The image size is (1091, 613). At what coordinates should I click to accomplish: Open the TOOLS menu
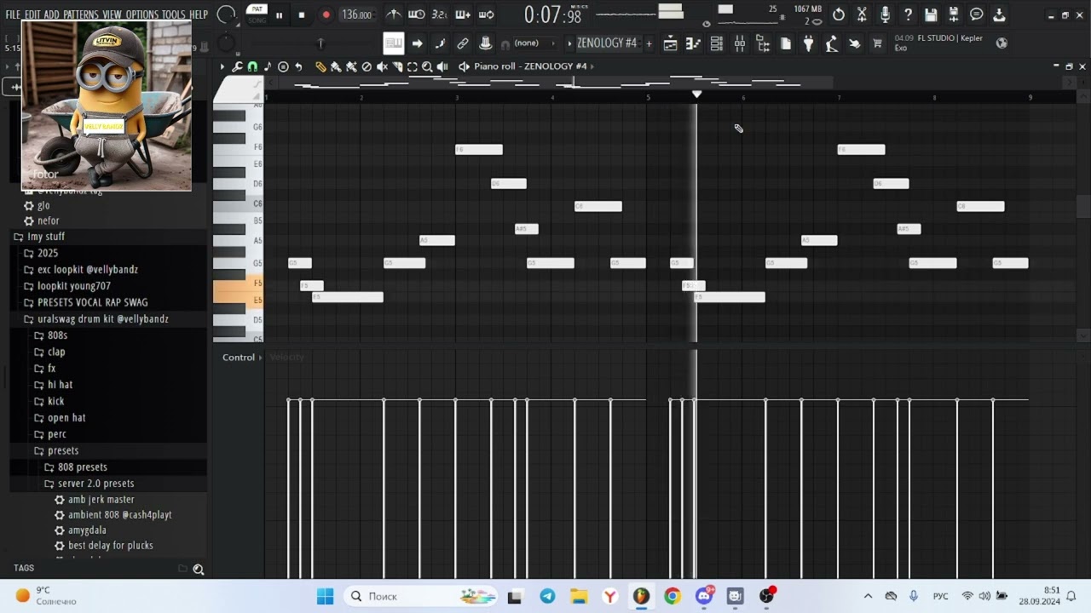174,15
